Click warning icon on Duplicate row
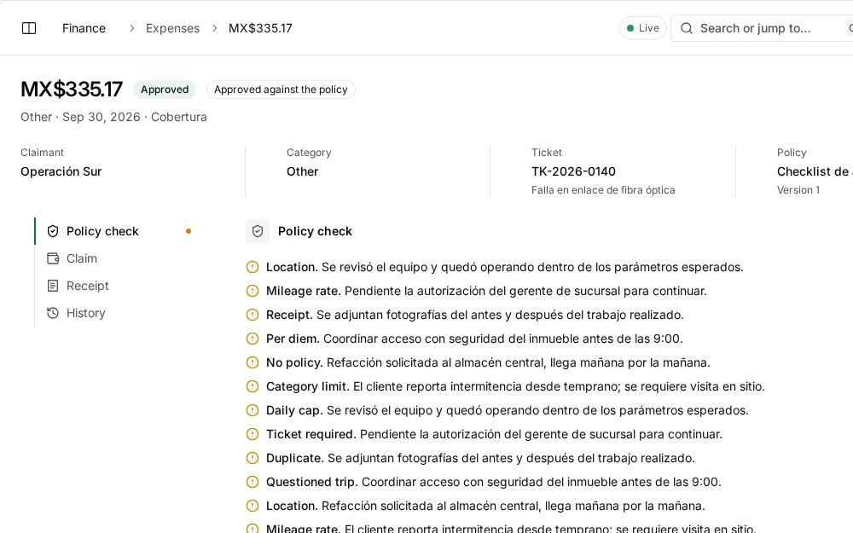 click(x=252, y=459)
